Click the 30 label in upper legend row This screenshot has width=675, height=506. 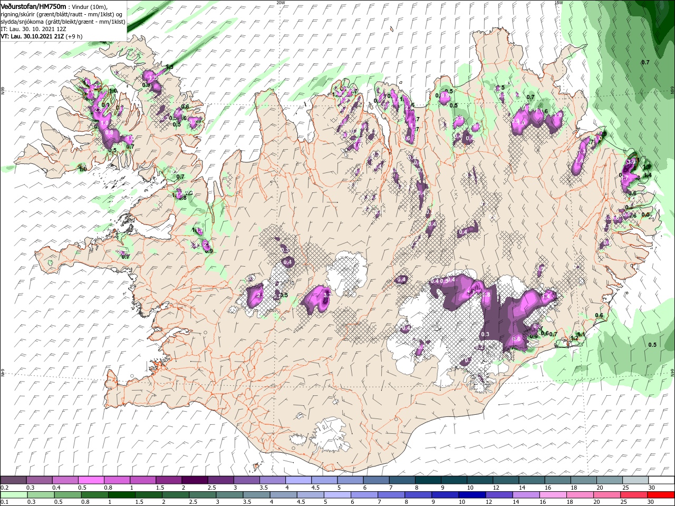tap(652, 488)
